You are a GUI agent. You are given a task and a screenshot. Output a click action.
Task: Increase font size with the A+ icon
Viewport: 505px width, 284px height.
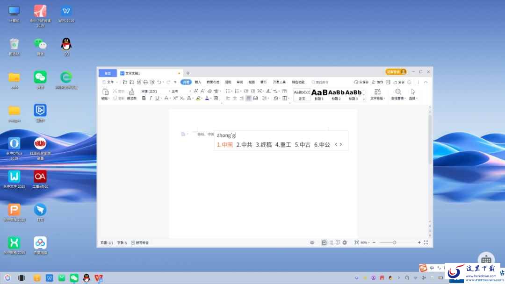pos(196,92)
